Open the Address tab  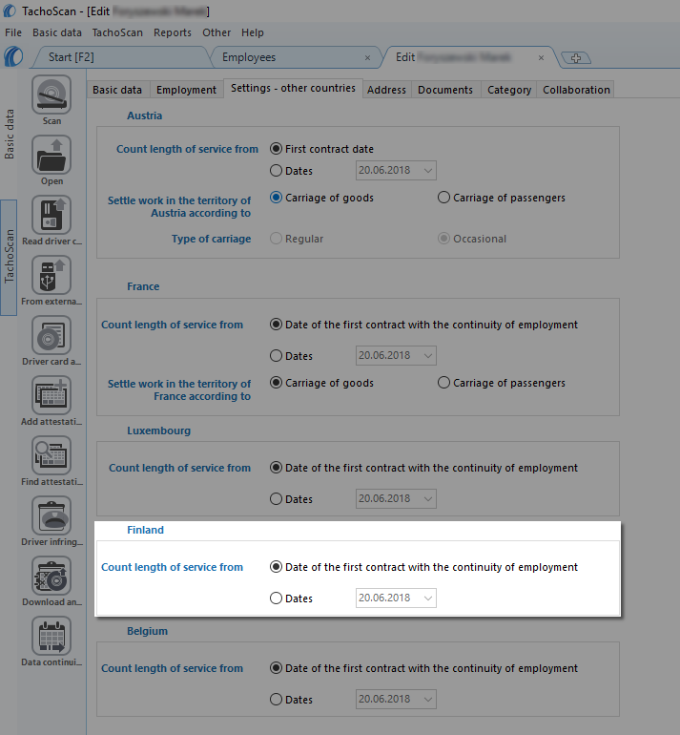pyautogui.click(x=386, y=90)
